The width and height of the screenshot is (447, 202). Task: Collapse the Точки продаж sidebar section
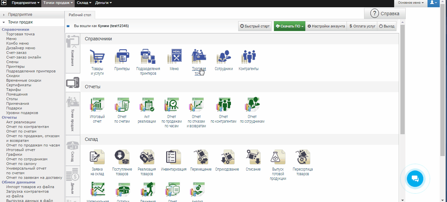[20, 22]
